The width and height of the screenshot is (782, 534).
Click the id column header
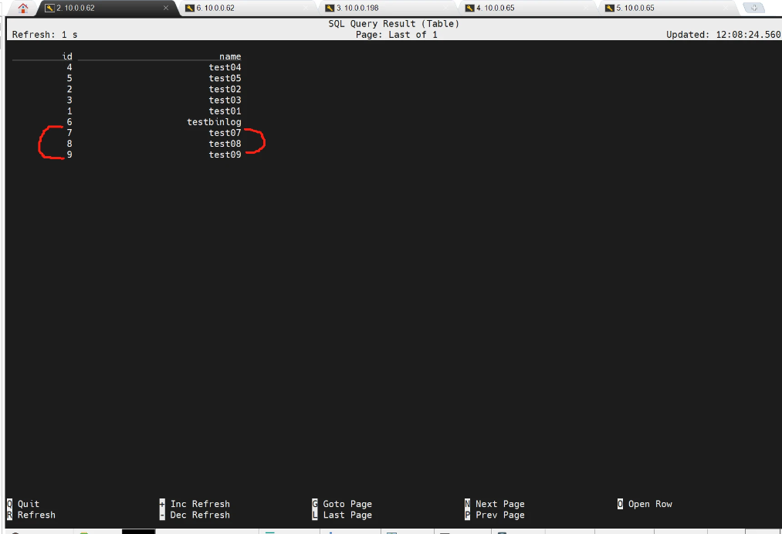click(x=67, y=56)
